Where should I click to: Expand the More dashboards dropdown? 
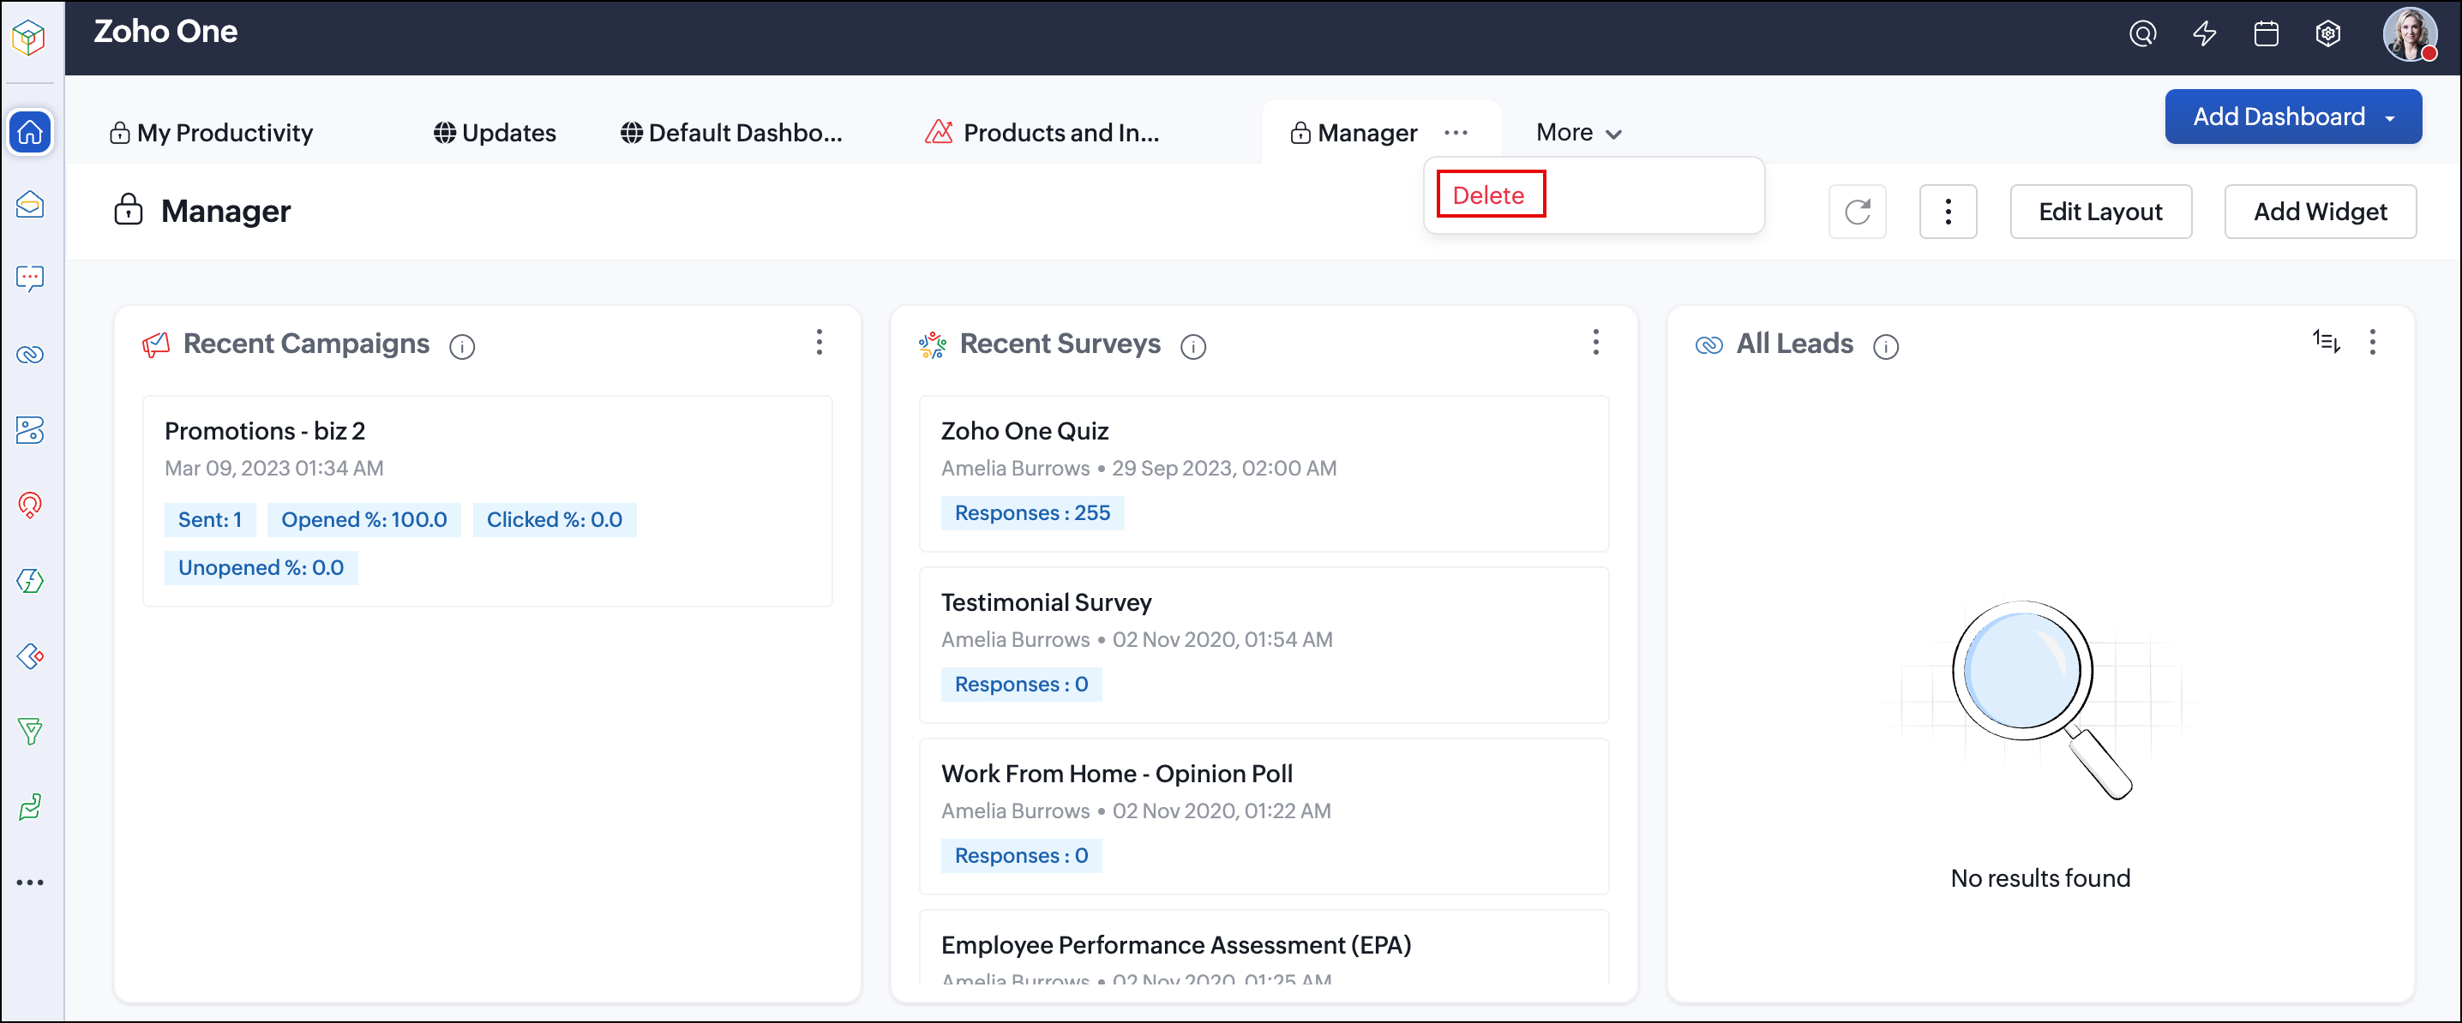[x=1578, y=133]
